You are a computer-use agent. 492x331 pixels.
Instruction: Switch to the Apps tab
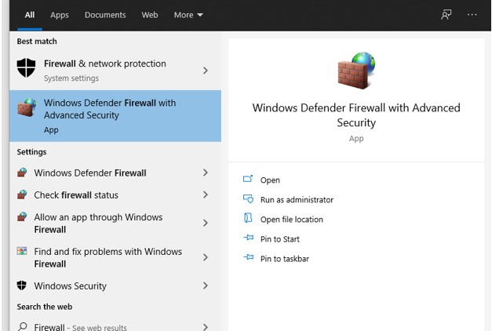(x=60, y=15)
